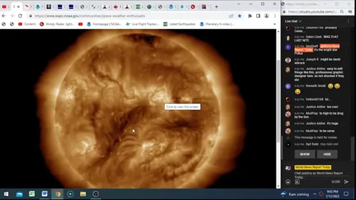Screen dimensions: 356x200
Task: Switch to the last tab in the strip
Action: 204,7
